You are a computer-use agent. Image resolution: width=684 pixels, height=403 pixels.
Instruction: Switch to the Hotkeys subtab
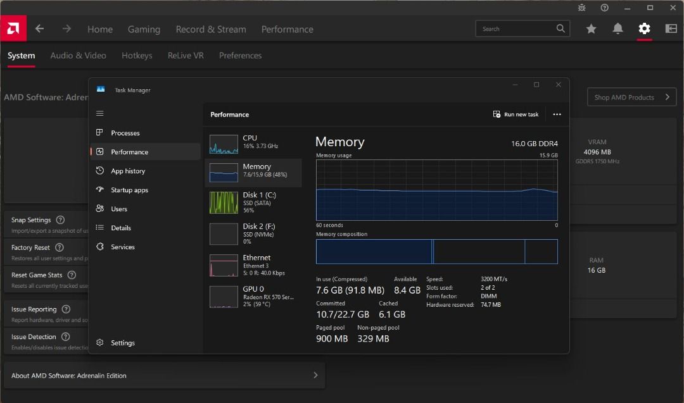click(137, 56)
